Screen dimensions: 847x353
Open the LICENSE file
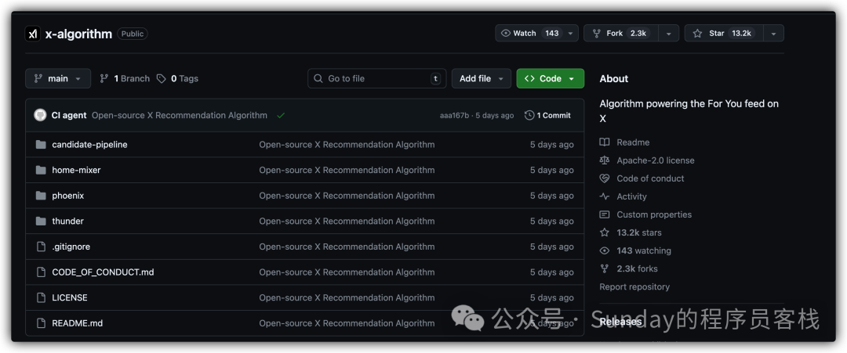(70, 297)
